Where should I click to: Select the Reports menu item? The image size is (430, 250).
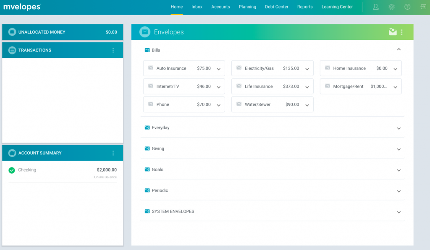point(305,7)
